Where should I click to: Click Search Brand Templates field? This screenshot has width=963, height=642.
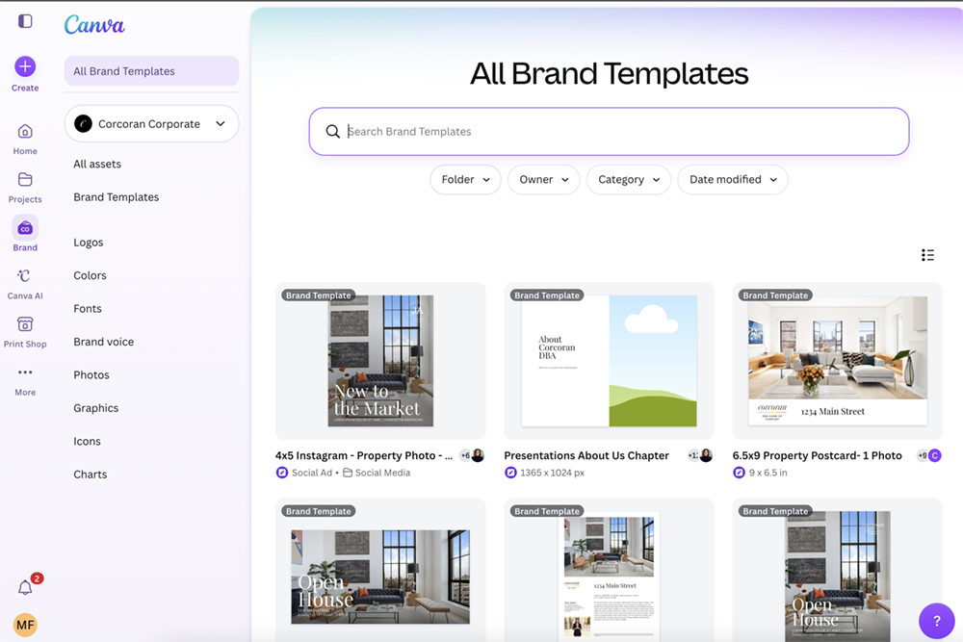609,131
